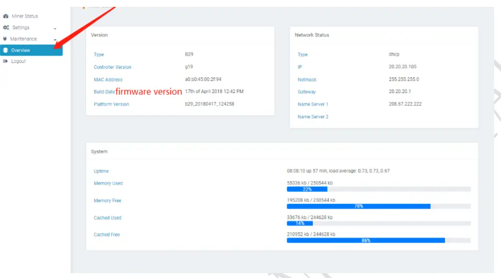Click the Name Server 2 label

pyautogui.click(x=313, y=117)
